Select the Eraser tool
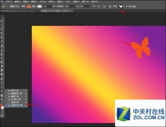The image size is (166, 127). click(x=2, y=62)
